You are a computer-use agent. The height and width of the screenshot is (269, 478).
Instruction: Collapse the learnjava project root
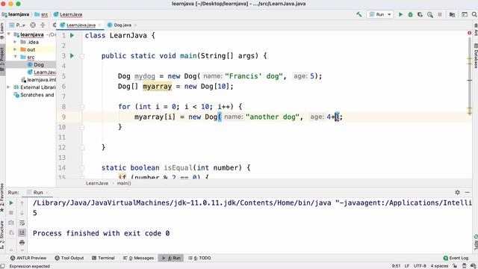coord(9,34)
